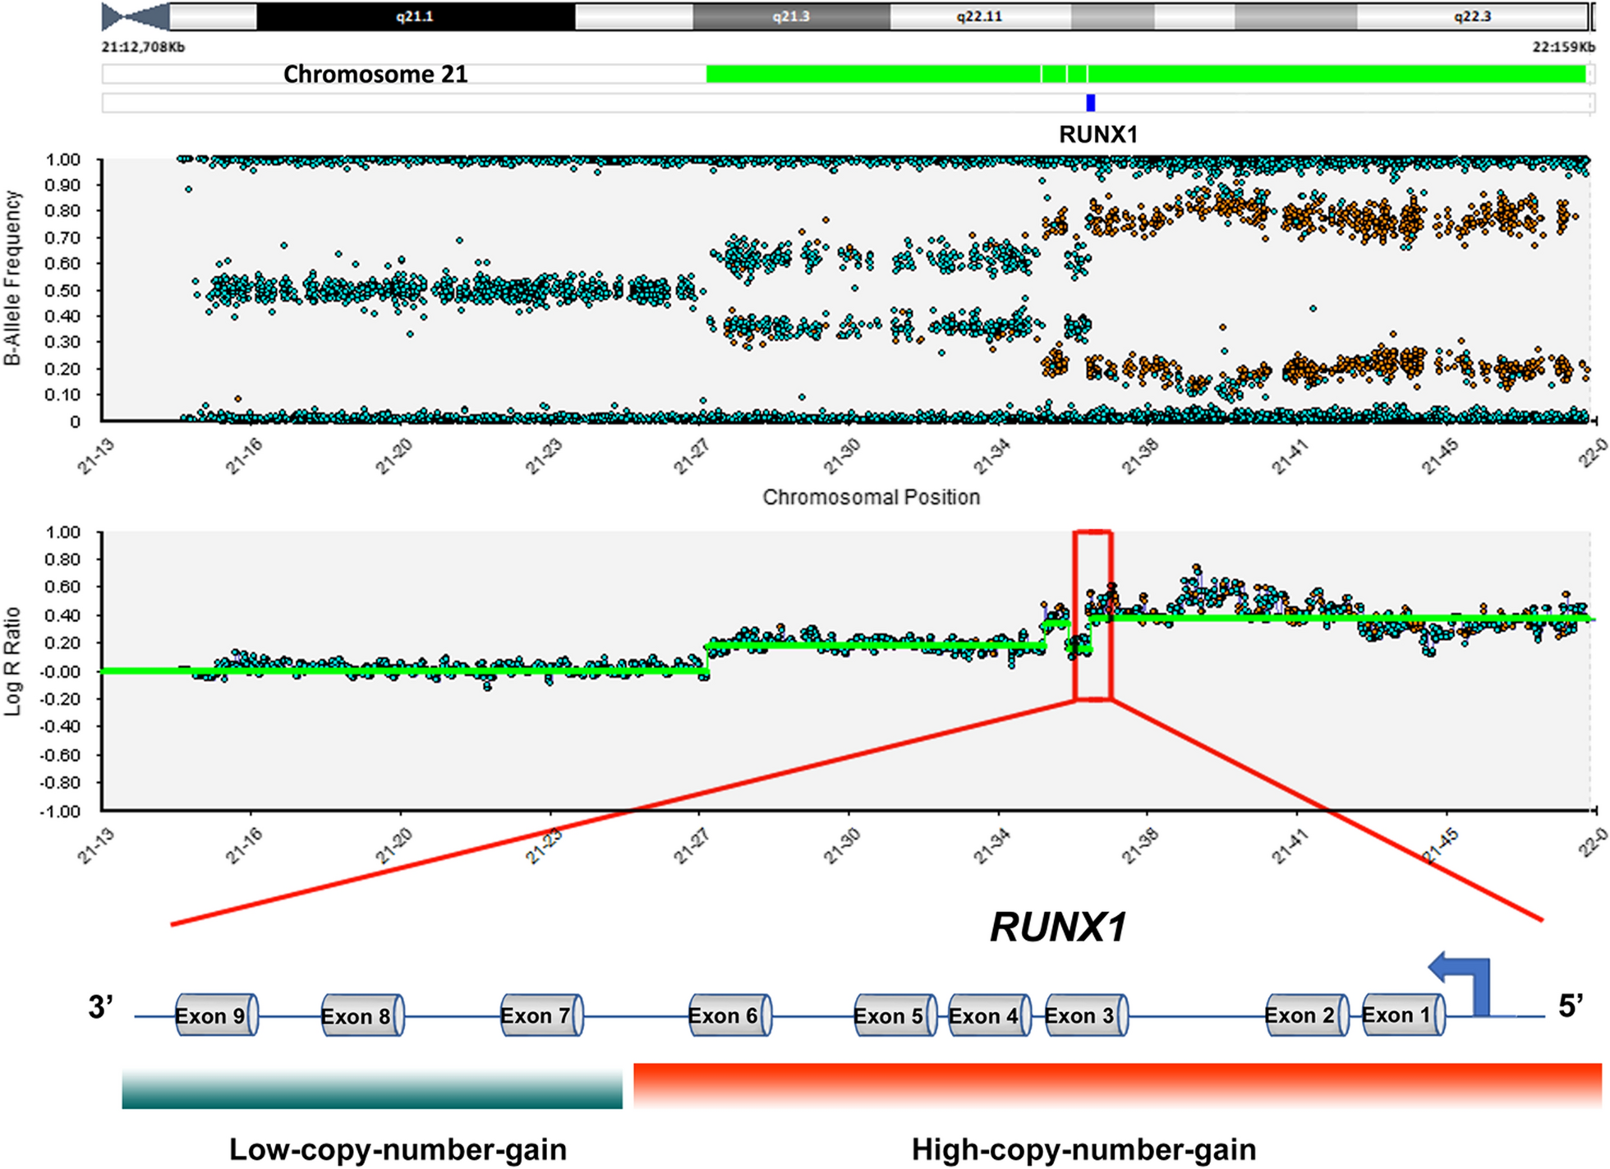Click the Exon 2 cylinder
The height and width of the screenshot is (1169, 1610).
pos(1307,1016)
